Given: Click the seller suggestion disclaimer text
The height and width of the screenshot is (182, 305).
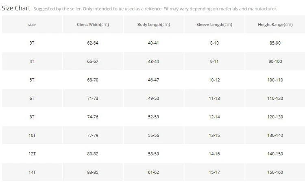Looking at the screenshot, I should click(x=155, y=9).
